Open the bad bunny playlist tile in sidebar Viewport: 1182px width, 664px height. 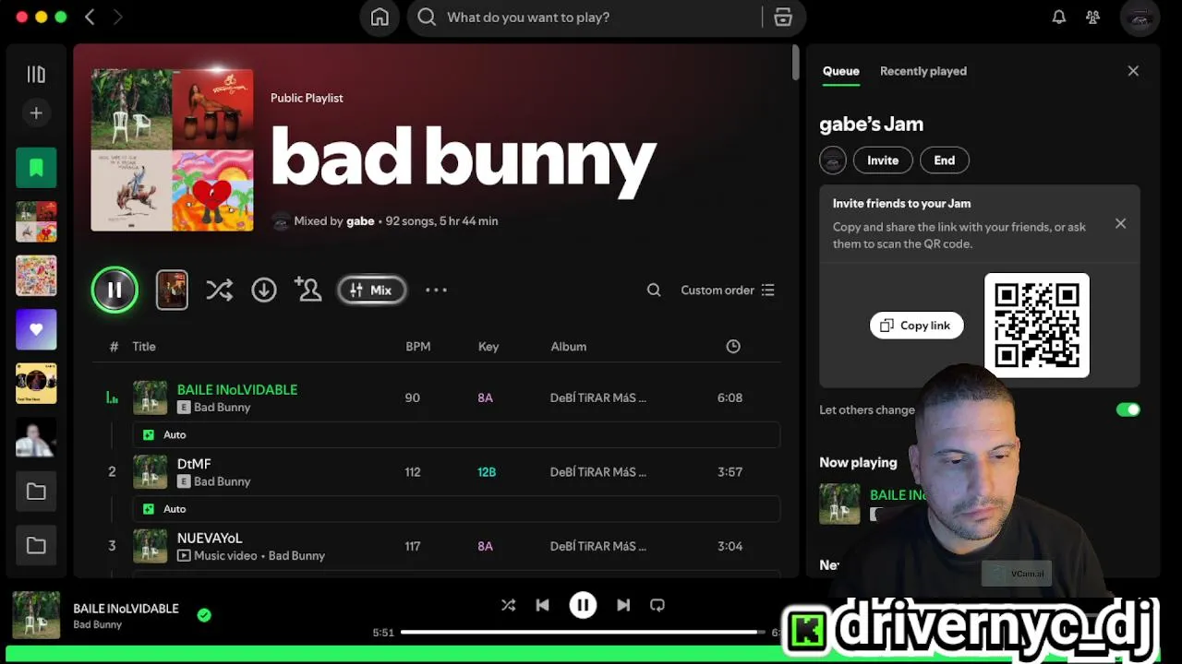(36, 221)
